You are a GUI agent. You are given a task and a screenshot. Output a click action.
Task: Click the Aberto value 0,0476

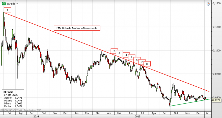coord(18,98)
